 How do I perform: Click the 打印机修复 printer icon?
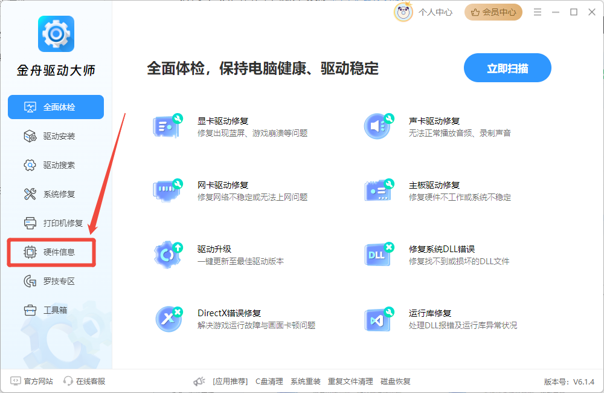(x=30, y=223)
